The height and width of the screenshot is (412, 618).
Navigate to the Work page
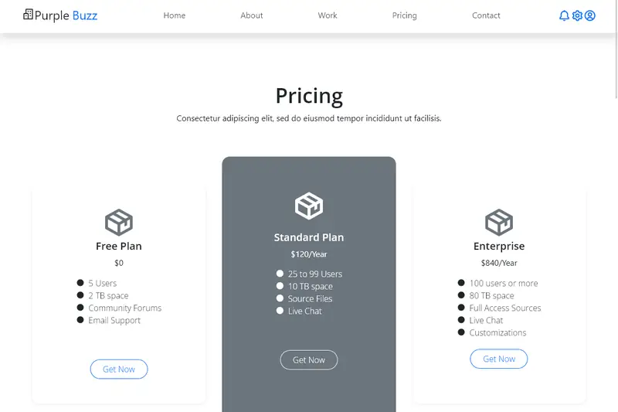coord(328,15)
